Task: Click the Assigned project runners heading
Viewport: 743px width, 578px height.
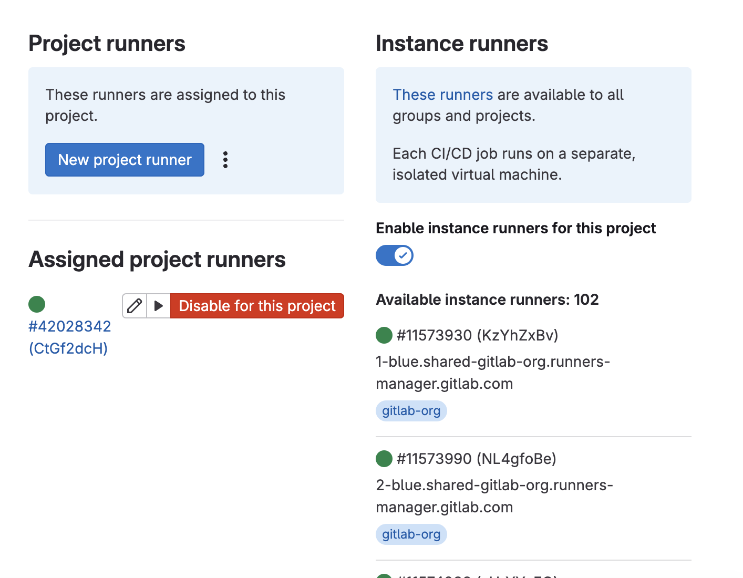Action: point(157,260)
